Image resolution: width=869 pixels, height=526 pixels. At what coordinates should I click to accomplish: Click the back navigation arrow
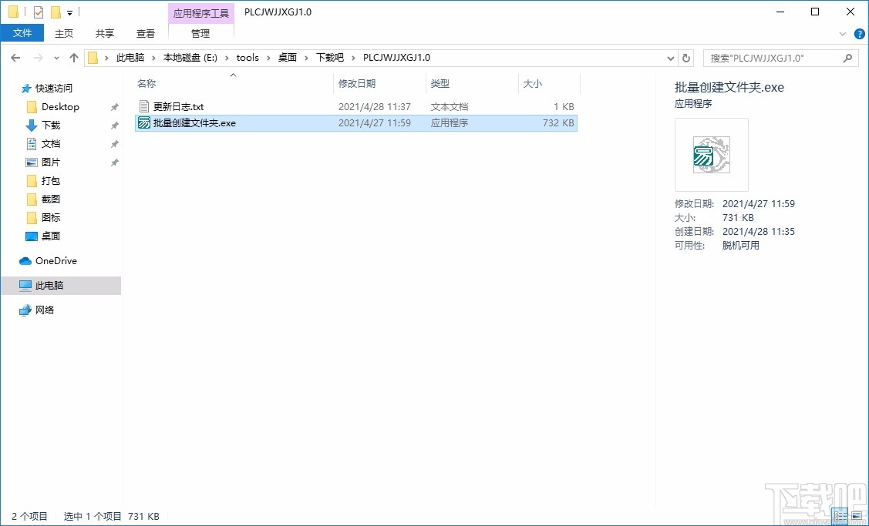tap(14, 57)
